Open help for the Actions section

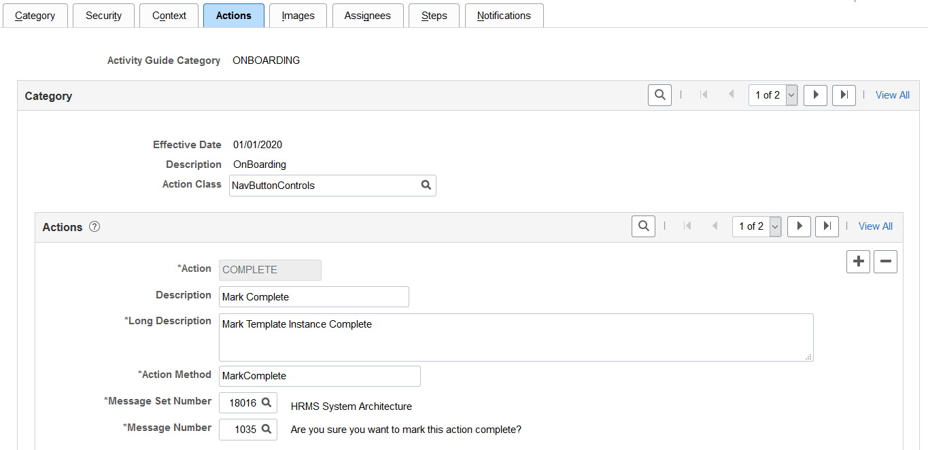point(94,226)
